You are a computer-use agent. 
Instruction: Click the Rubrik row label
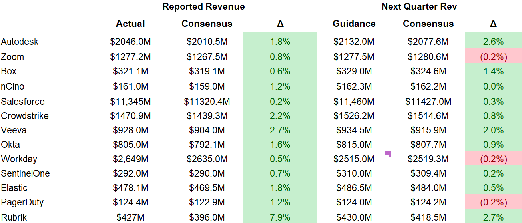[x=14, y=217]
